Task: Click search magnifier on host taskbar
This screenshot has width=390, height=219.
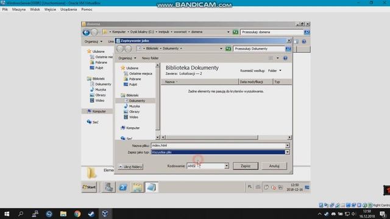Action: (21, 214)
